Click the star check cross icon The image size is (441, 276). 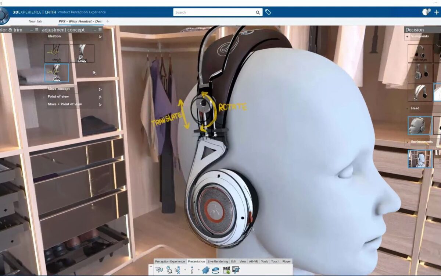192,270
